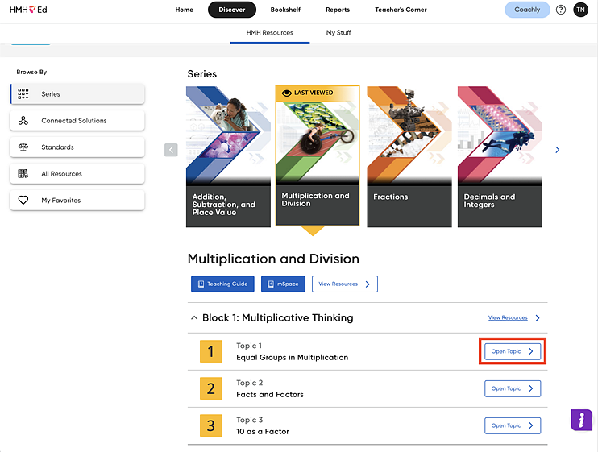The width and height of the screenshot is (598, 452).
Task: Open Topic 2 Facts and Factors
Action: (513, 388)
